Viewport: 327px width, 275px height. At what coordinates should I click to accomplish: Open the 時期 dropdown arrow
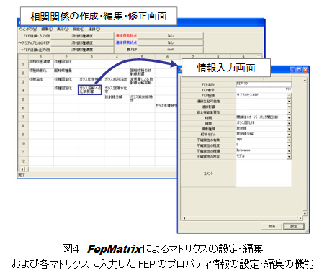point(289,117)
